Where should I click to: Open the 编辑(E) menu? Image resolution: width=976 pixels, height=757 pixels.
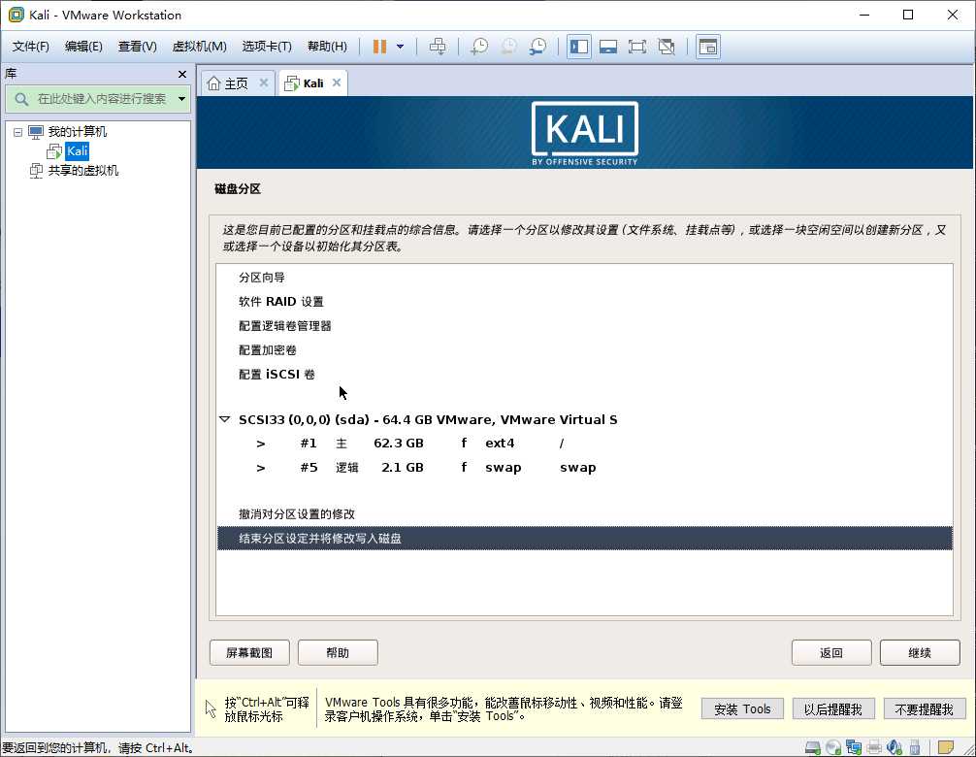(83, 47)
